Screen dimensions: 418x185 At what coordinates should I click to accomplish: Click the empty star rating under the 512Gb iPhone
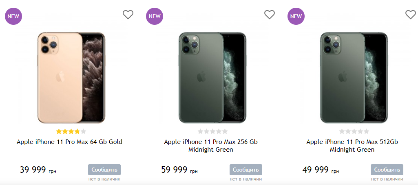pyautogui.click(x=354, y=131)
